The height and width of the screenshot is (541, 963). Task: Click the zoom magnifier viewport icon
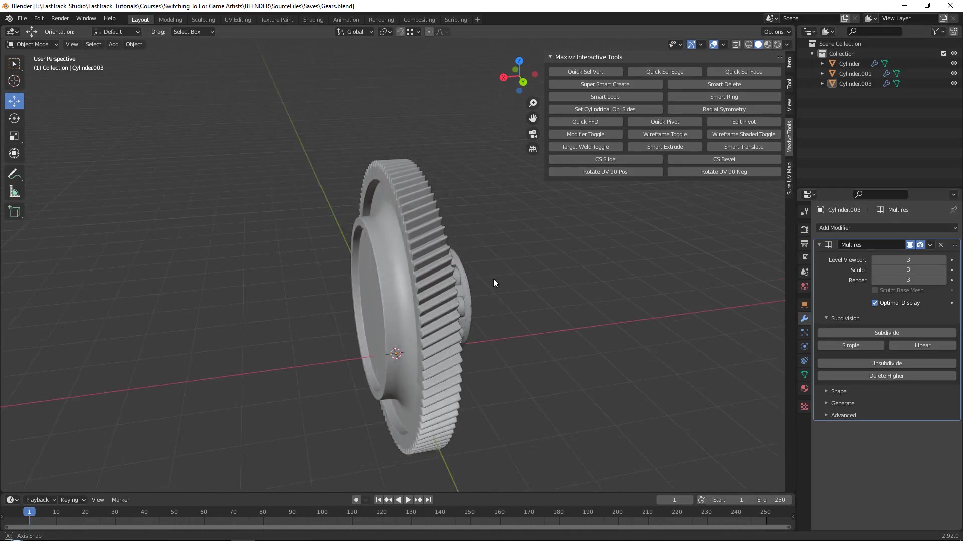[533, 103]
